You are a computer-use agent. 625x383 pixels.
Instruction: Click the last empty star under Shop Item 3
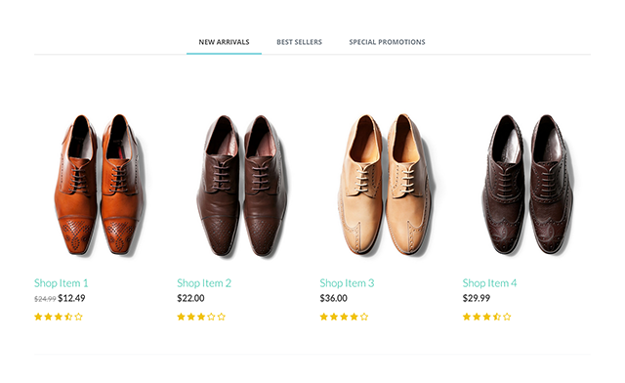tap(364, 317)
